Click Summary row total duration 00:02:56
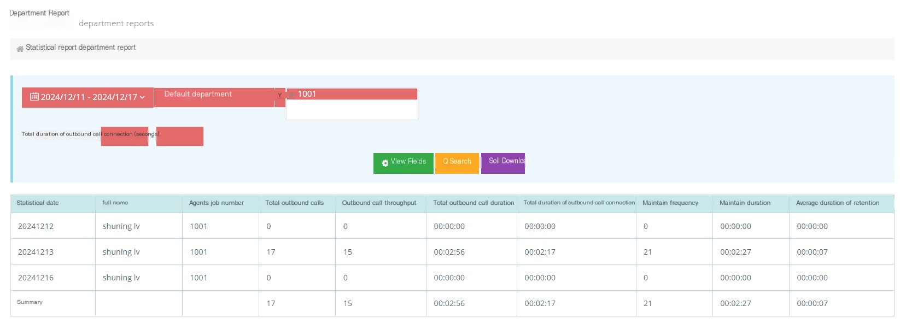 point(449,303)
